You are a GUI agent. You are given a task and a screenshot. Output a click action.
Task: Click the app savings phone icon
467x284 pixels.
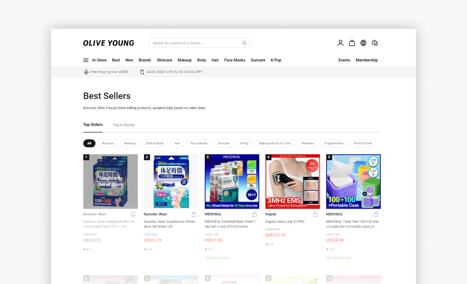[142, 72]
